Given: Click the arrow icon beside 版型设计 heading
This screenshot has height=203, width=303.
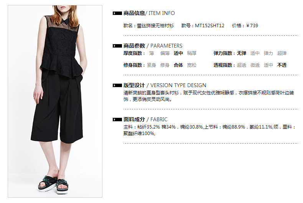Looking at the screenshot, I should coord(117,86).
